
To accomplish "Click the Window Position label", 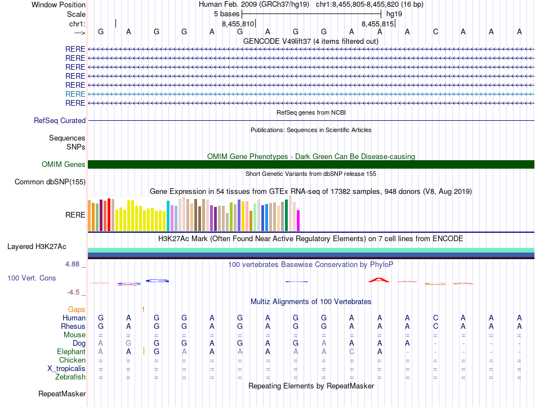I will 59,4.
